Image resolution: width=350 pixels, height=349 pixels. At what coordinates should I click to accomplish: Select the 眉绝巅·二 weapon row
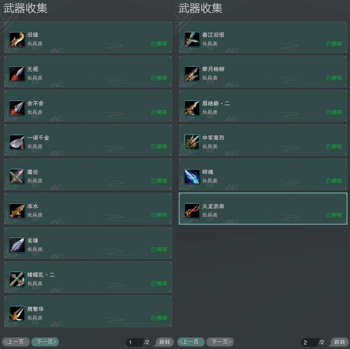(263, 106)
